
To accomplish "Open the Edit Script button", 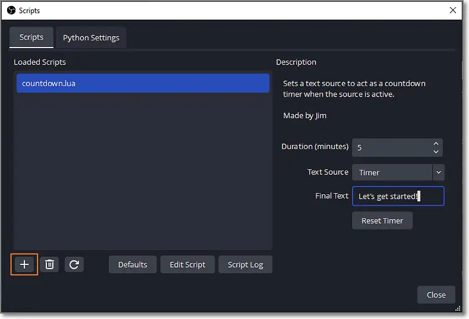I will tap(188, 264).
